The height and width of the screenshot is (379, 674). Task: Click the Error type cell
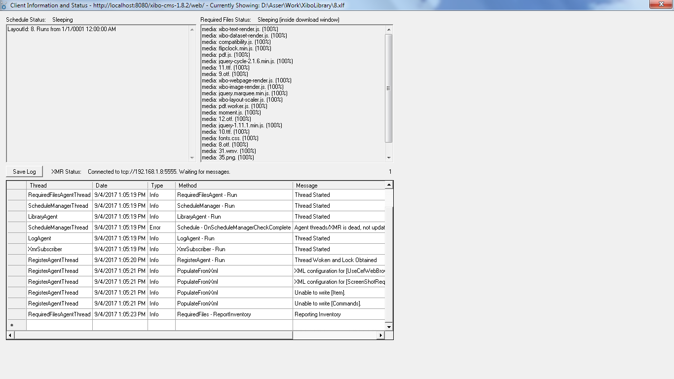161,227
